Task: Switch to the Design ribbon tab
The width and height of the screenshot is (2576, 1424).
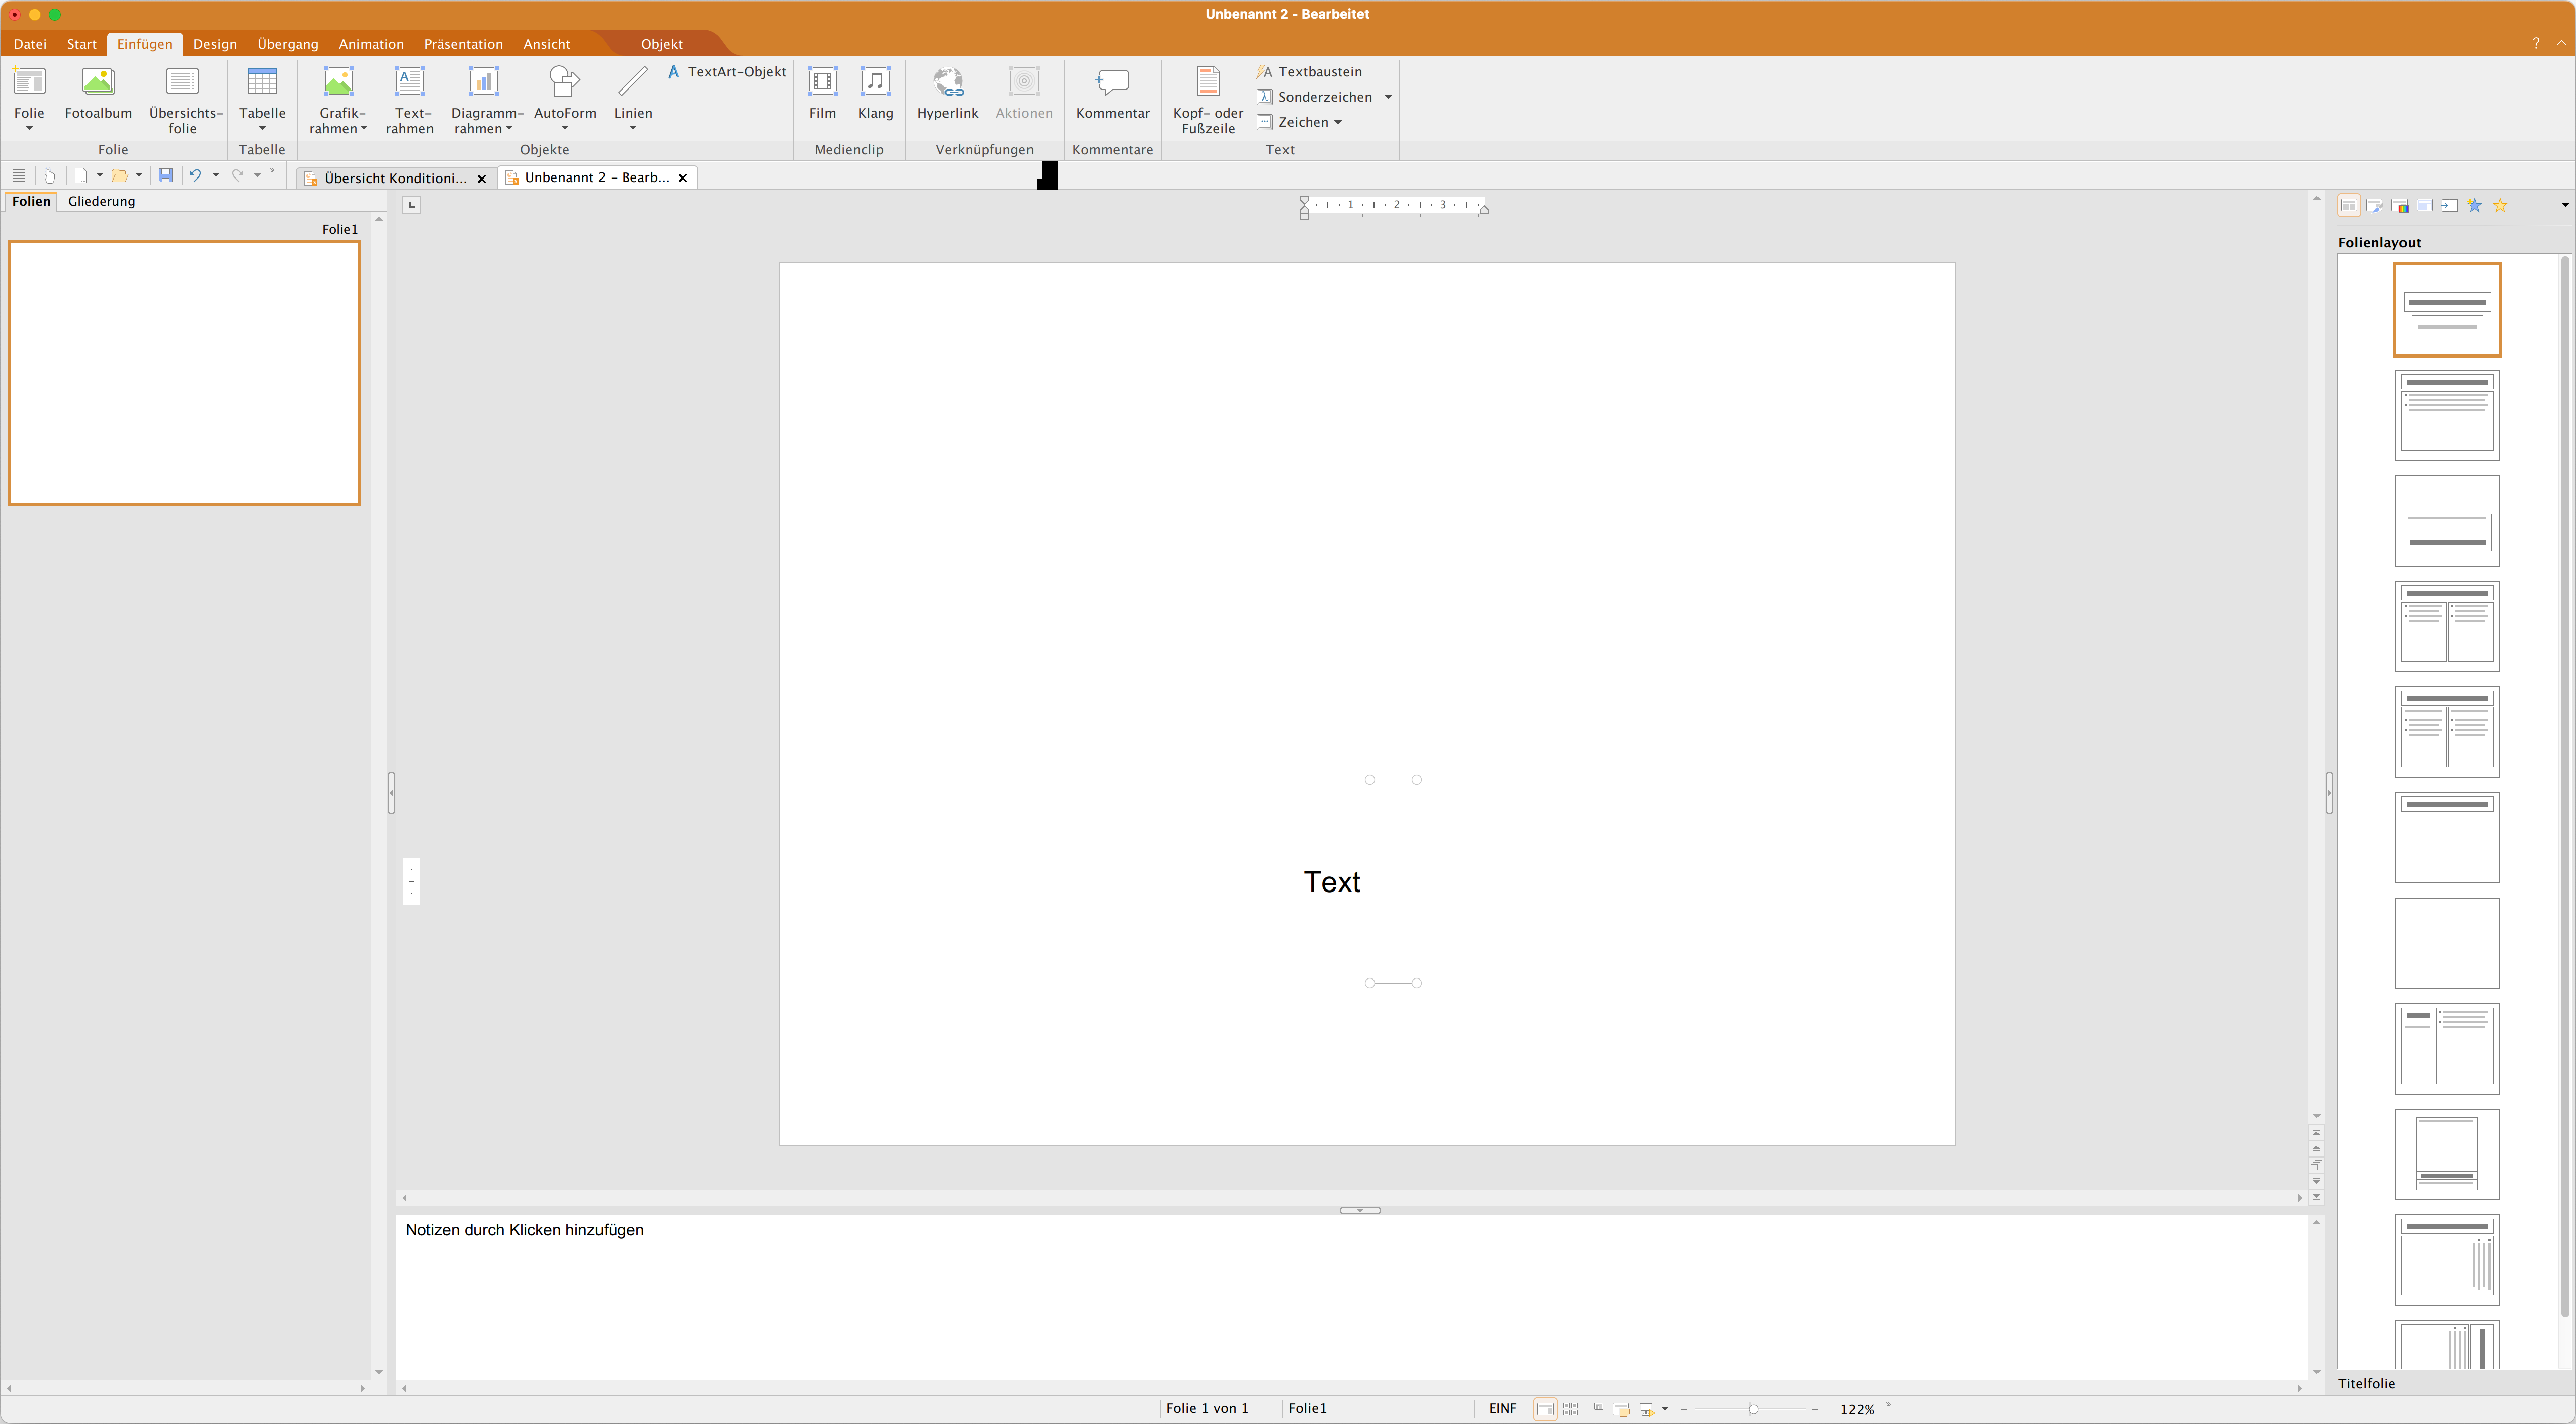Action: coord(215,44)
